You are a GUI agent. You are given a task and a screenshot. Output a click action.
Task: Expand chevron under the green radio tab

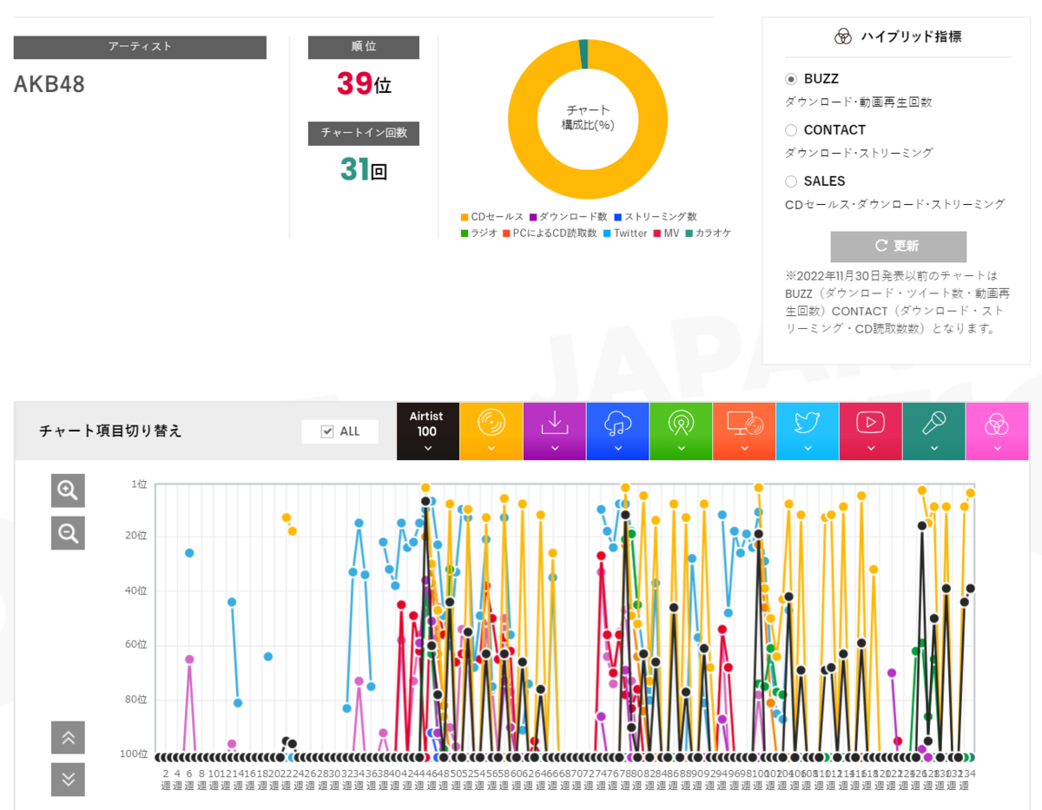tap(681, 449)
